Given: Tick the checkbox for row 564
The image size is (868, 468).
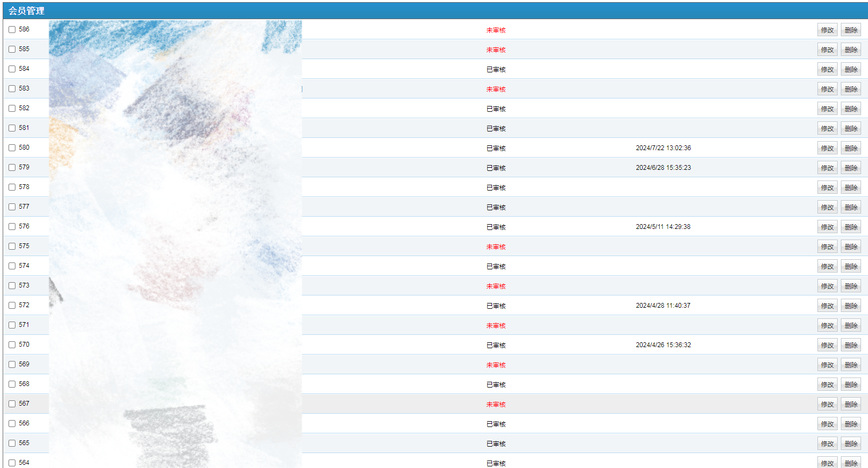Looking at the screenshot, I should tap(12, 463).
